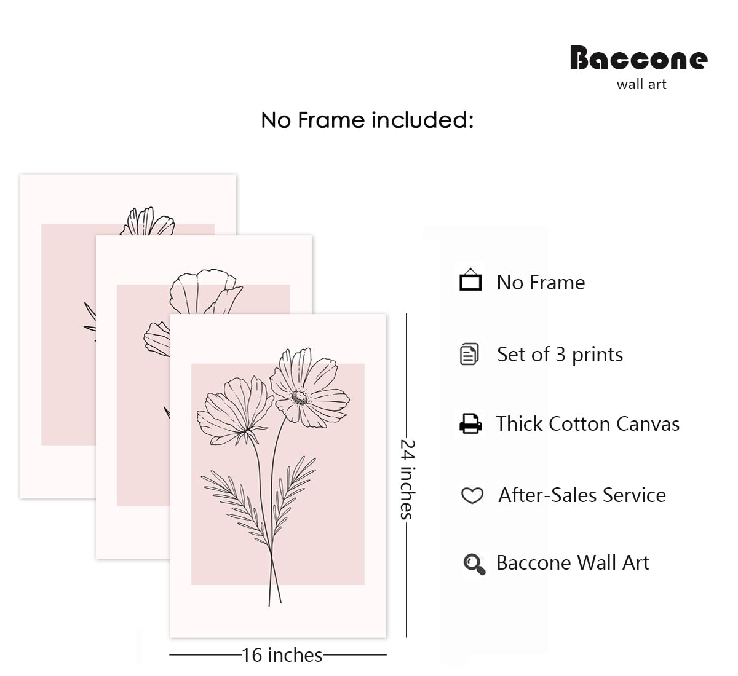This screenshot has height=676, width=738.
Task: Click the magnifying glass icon
Action: pos(474,563)
